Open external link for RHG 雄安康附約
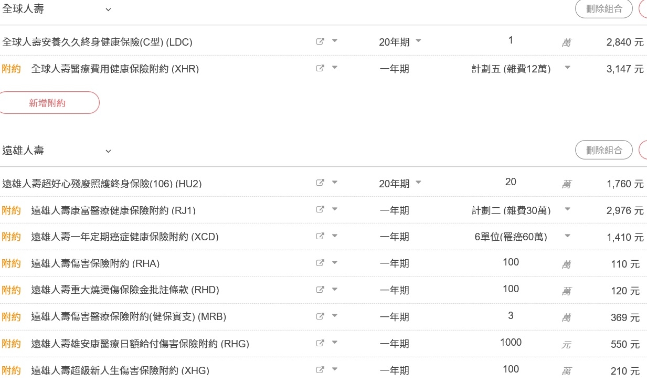Viewport: 647px width, 383px height. pyautogui.click(x=320, y=343)
